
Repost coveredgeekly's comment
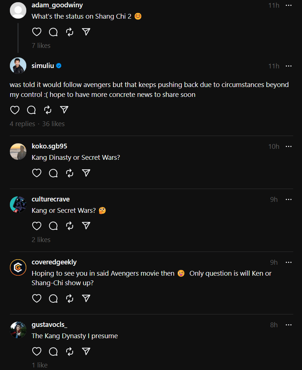click(70, 299)
